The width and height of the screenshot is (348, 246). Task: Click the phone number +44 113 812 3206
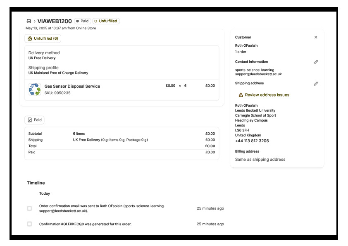point(252,141)
